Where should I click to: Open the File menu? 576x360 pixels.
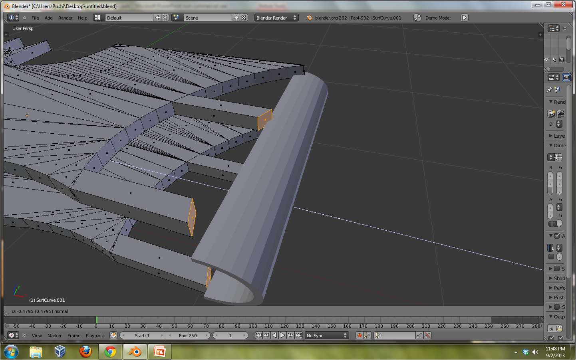click(x=35, y=18)
